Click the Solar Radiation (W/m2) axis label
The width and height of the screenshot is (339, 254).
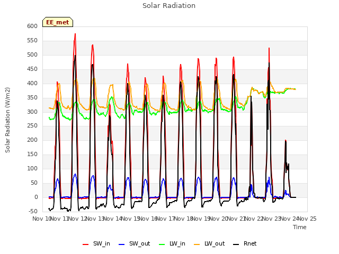[x=7, y=120]
